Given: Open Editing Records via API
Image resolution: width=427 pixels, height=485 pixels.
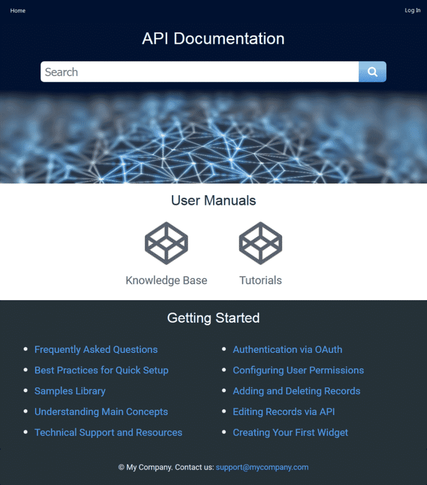Looking at the screenshot, I should tap(283, 412).
